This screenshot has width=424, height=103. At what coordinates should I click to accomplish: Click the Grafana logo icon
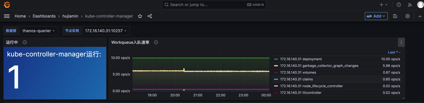click(7, 5)
